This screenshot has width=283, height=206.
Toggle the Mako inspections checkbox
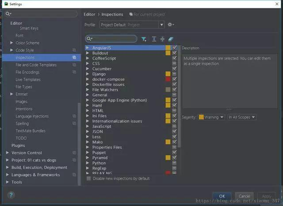tap(174, 142)
